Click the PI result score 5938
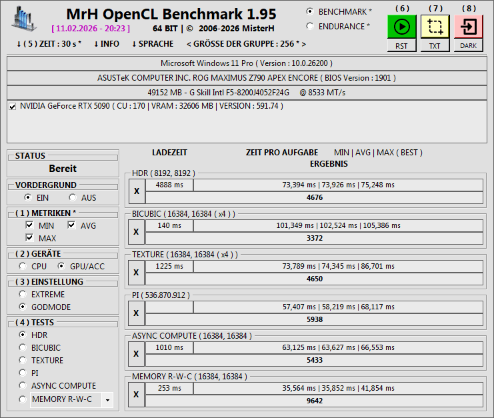The height and width of the screenshot is (418, 494). coord(314,319)
